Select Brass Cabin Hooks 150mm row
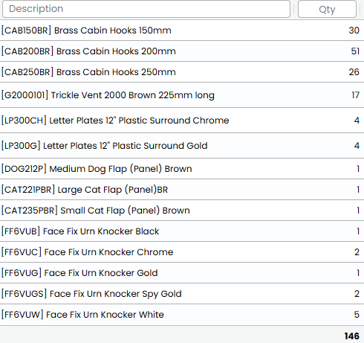The height and width of the screenshot is (343, 364). (x=182, y=31)
